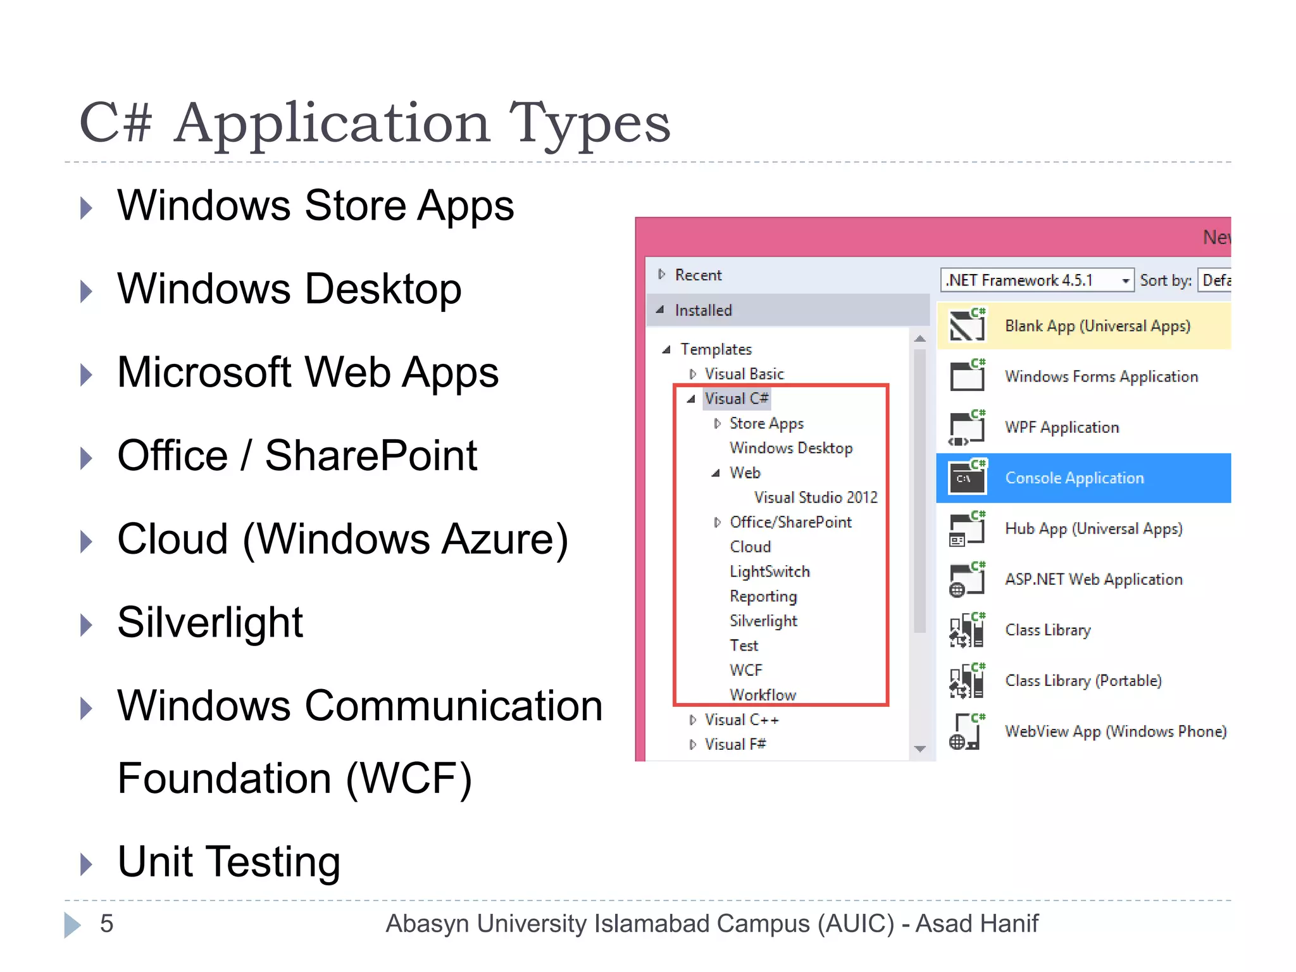Select the Silverlight tree item

click(763, 621)
